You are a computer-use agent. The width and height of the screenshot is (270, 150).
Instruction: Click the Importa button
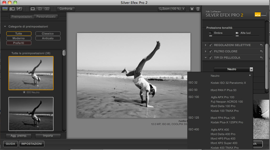coord(48,136)
